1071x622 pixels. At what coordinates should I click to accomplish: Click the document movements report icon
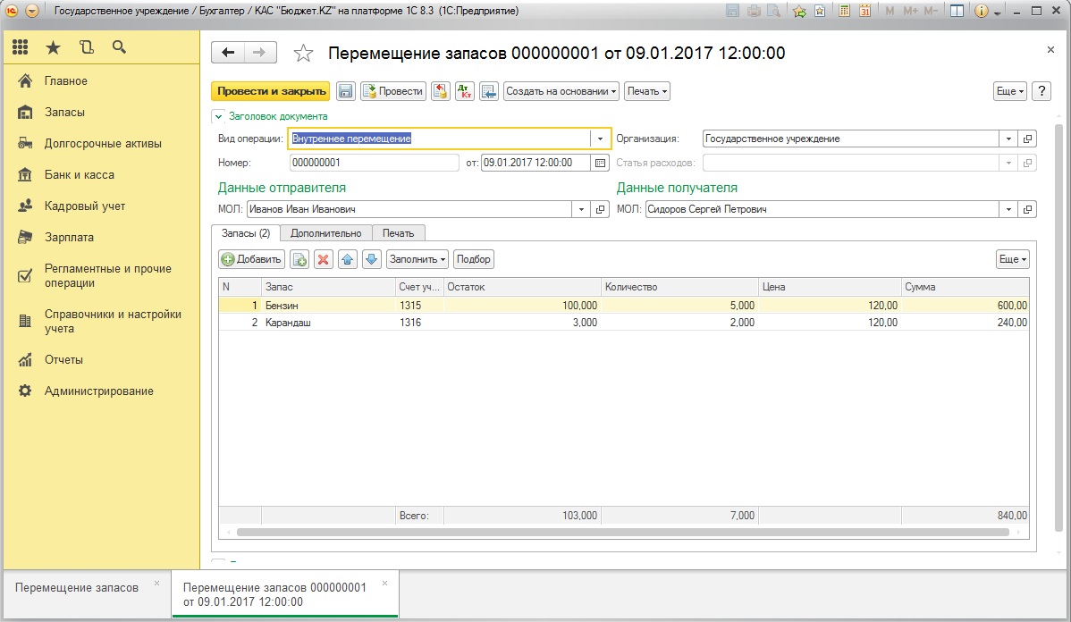[x=488, y=91]
